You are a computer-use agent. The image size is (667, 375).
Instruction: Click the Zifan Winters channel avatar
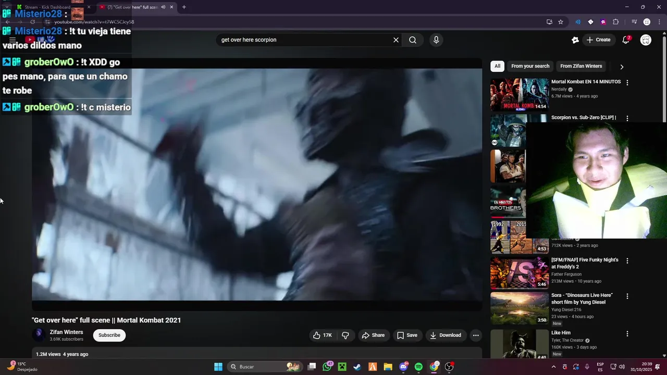[x=39, y=335]
